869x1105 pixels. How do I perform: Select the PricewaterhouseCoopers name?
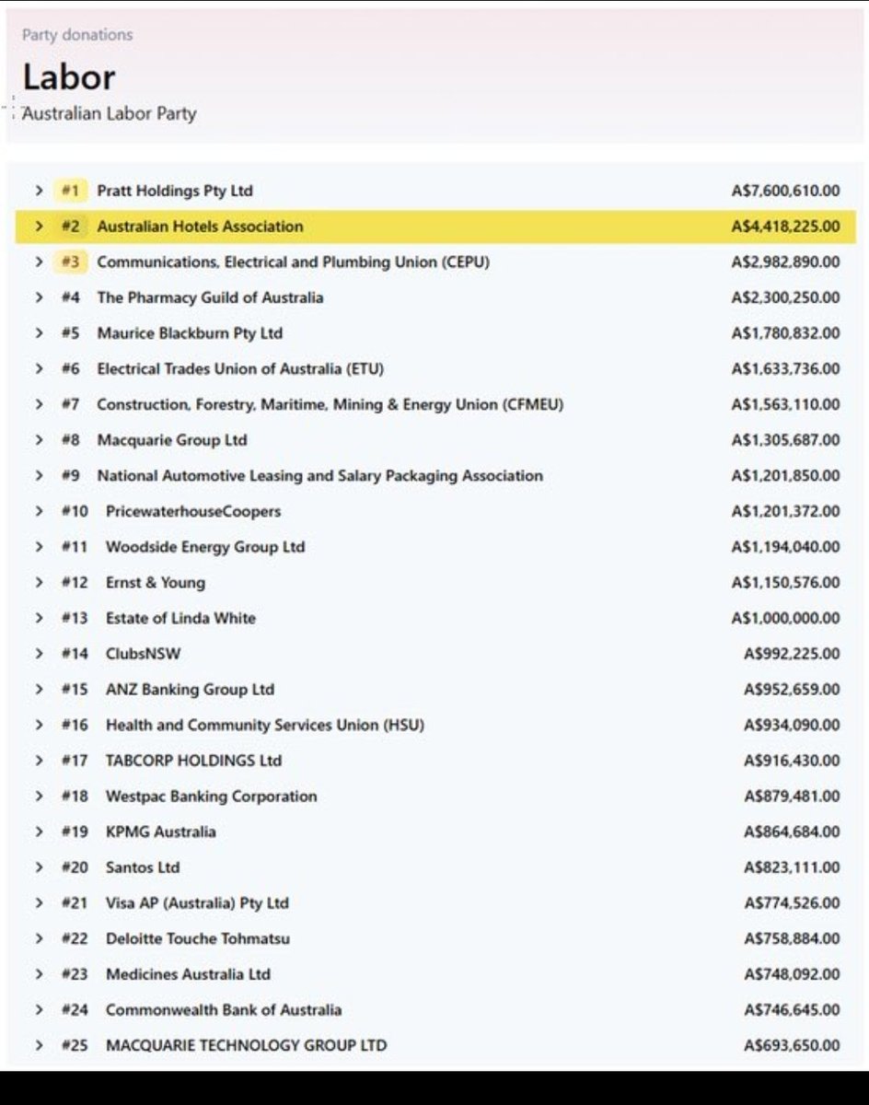pyautogui.click(x=193, y=511)
